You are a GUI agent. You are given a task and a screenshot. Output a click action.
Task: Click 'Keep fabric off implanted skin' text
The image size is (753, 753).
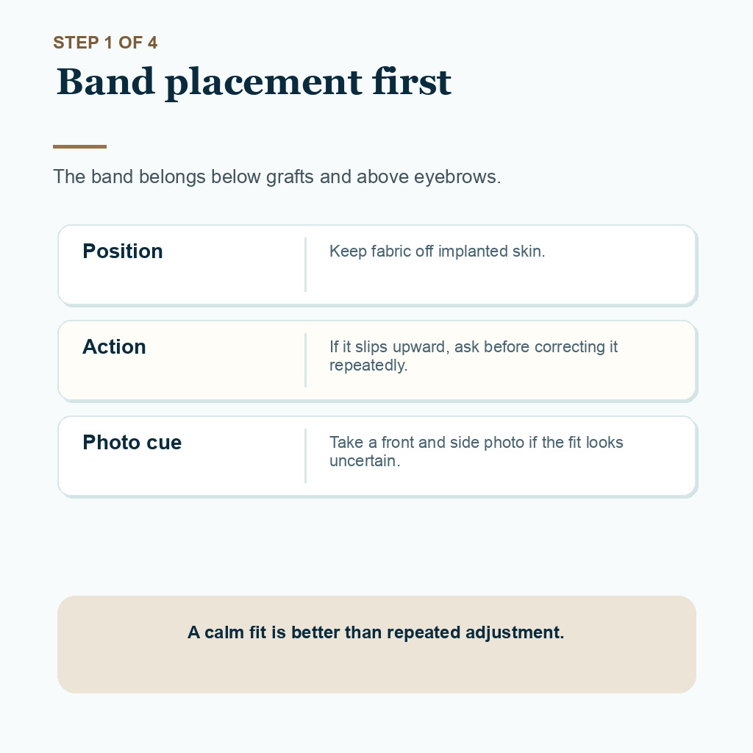tap(437, 251)
